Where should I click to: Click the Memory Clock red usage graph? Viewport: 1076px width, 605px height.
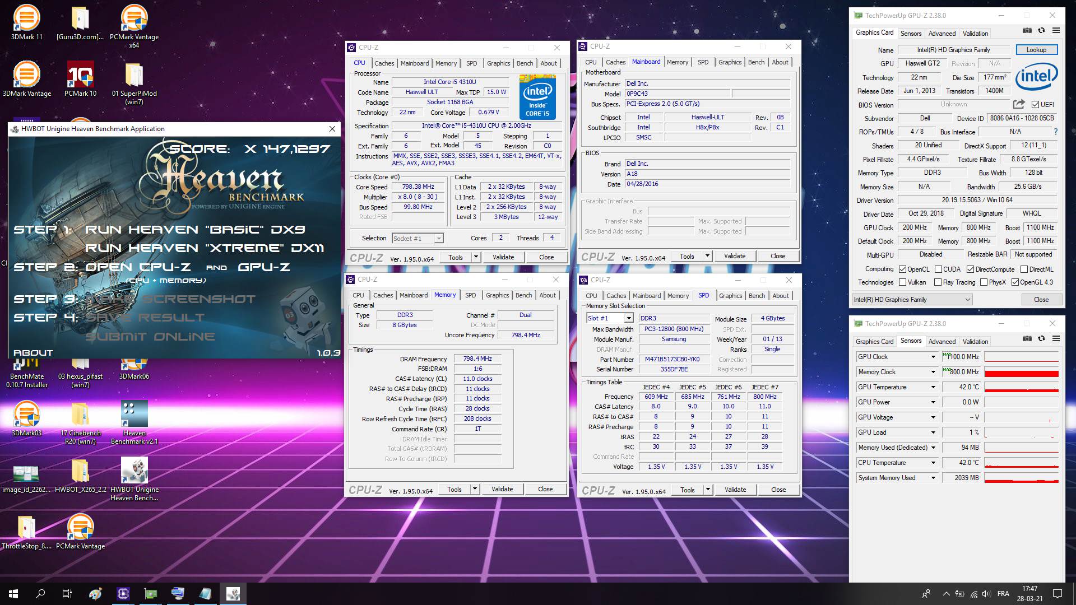[x=1021, y=372]
